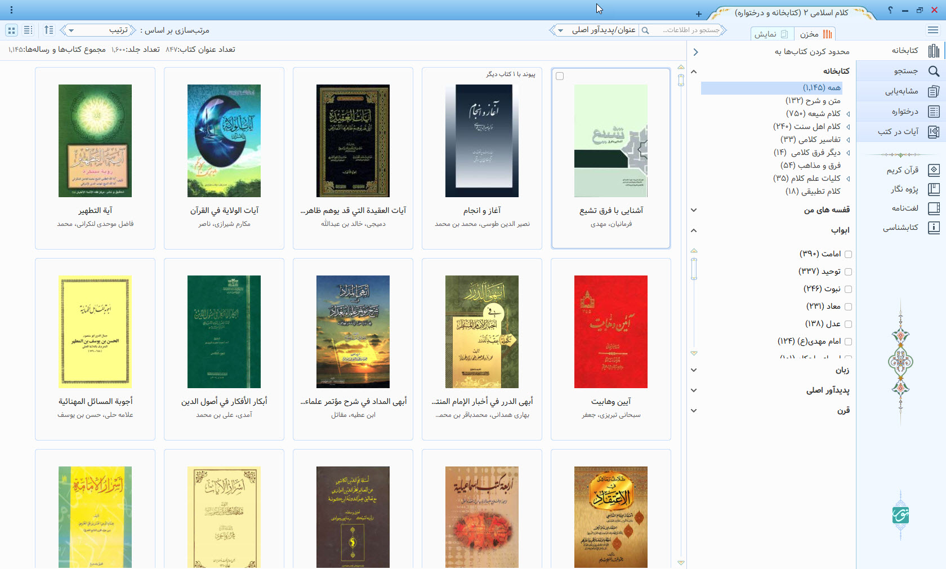
Task: Select فرق و مذاهب (۵۴) category
Action: pyautogui.click(x=810, y=166)
